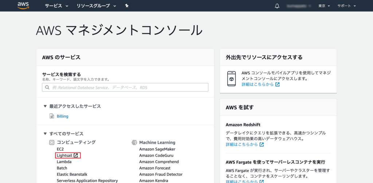Open the EC2 service
Screen dimensions: 373x183
(60, 149)
